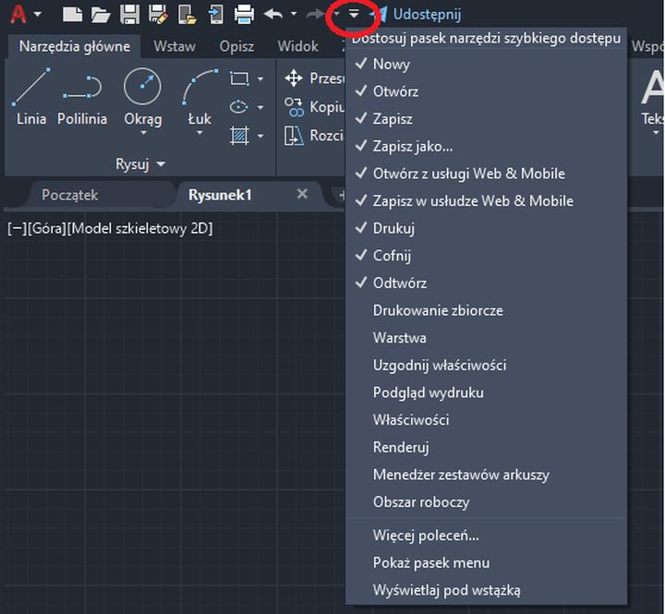Screen dimensions: 665x614
Task: Click the Przesuń move tool icon
Action: coord(294,78)
